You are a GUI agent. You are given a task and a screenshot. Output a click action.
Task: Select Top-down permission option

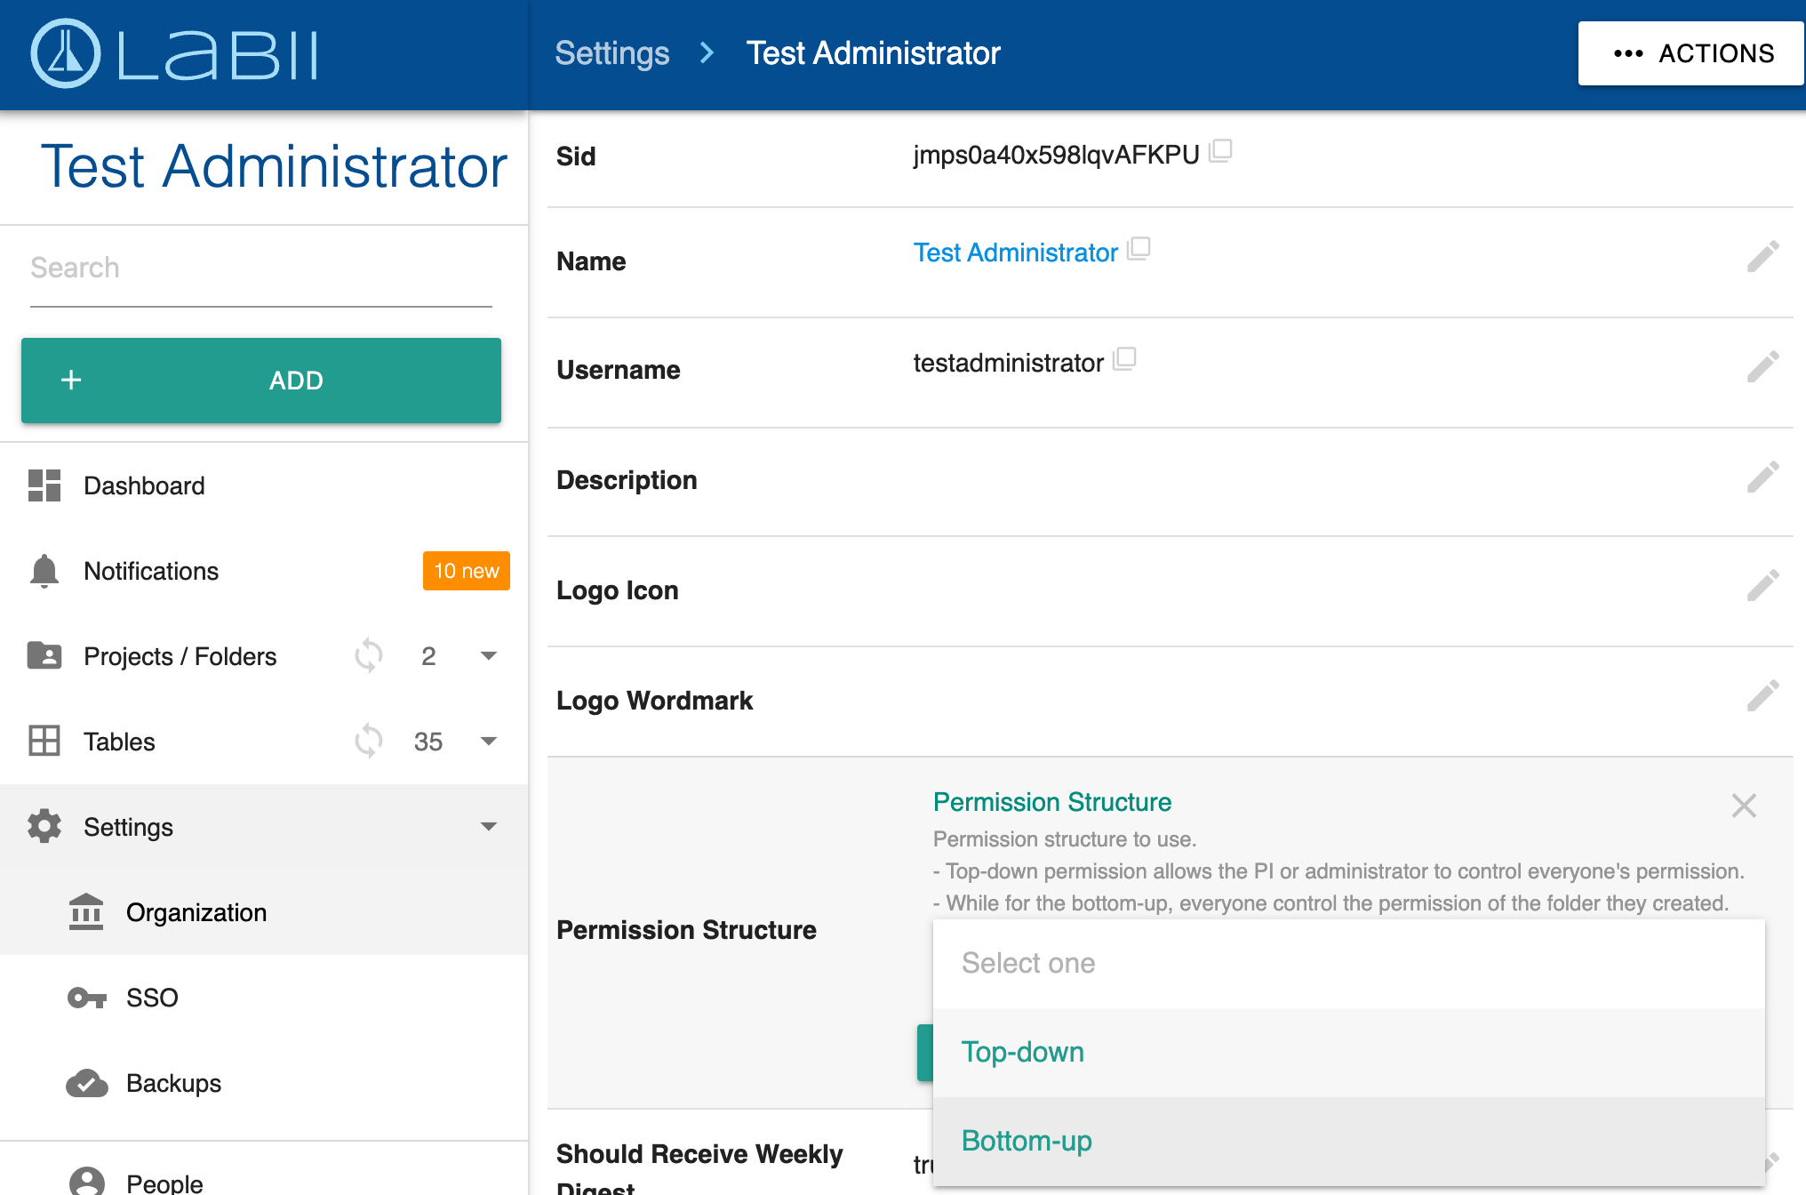1022,1052
